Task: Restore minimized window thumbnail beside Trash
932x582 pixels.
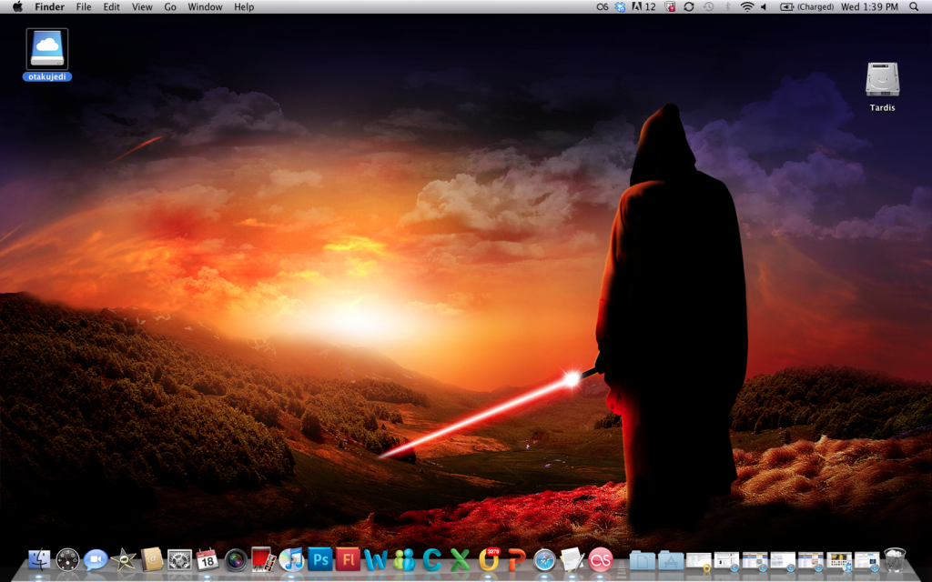Action: coord(866,560)
